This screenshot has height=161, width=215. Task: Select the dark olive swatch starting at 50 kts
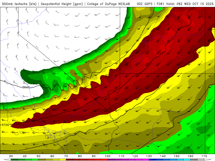(x=42, y=160)
